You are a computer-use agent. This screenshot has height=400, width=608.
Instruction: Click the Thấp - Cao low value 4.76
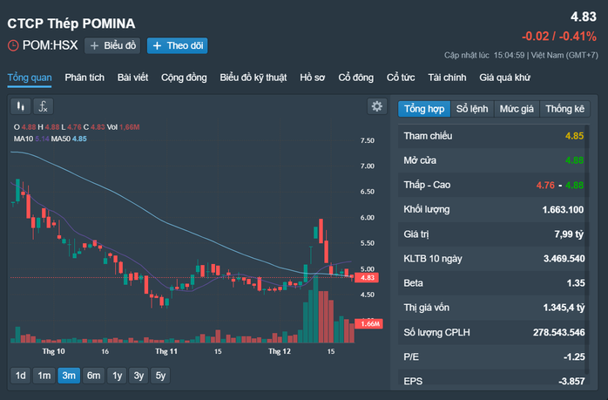point(545,185)
